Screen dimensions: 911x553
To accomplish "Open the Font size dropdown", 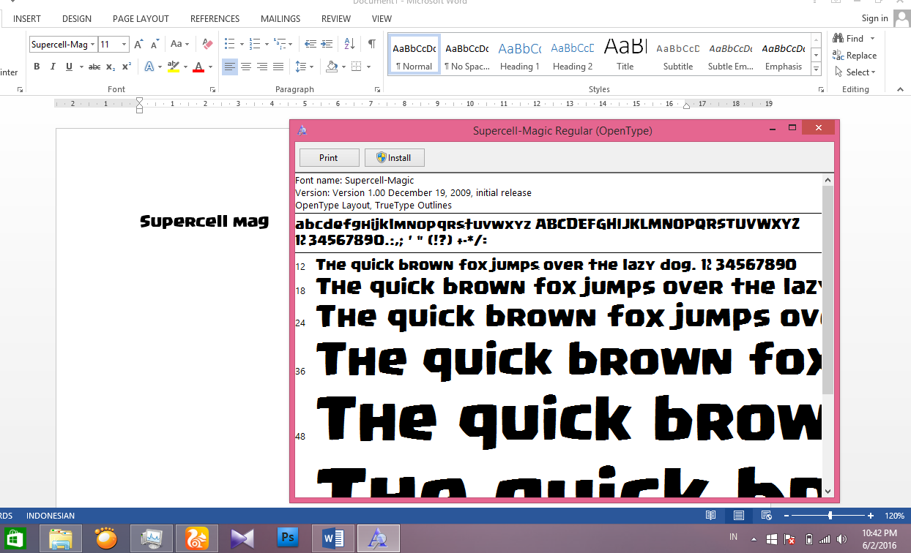I will click(124, 45).
